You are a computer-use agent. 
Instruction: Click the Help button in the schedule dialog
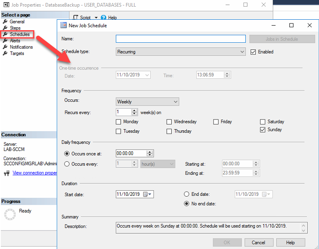pos(291,242)
